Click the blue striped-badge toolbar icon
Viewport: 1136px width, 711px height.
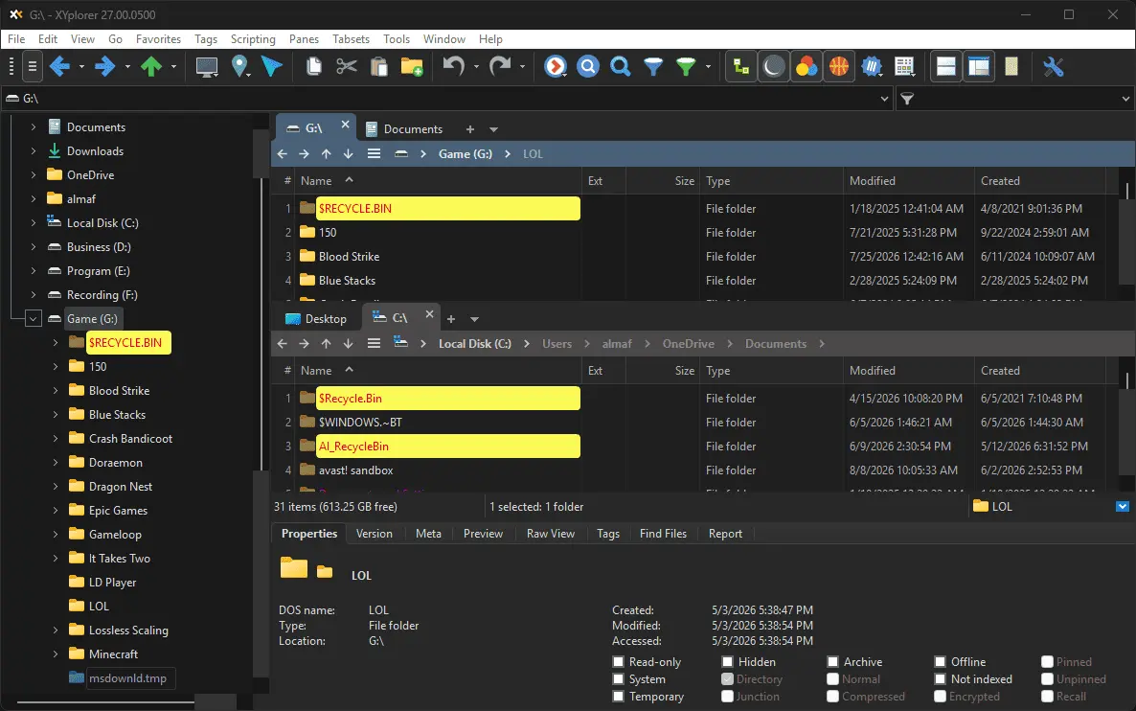pyautogui.click(x=872, y=67)
